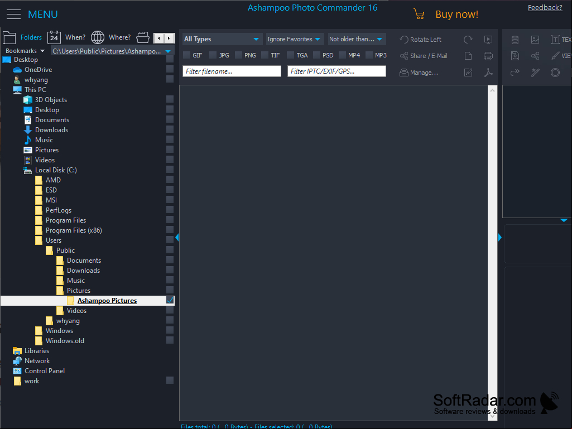This screenshot has height=429, width=572.
Task: Enable the JPG file type checkbox
Action: [213, 55]
